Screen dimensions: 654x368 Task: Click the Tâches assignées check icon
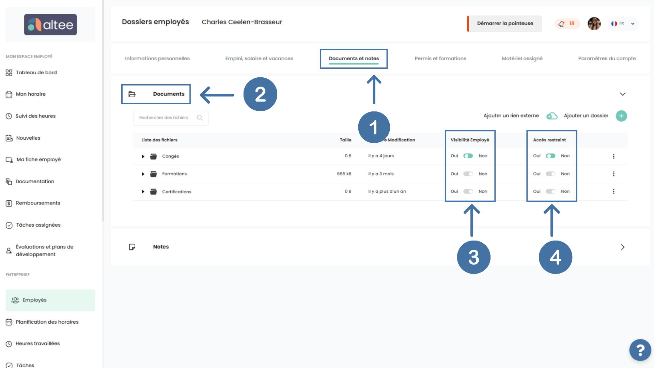9,225
